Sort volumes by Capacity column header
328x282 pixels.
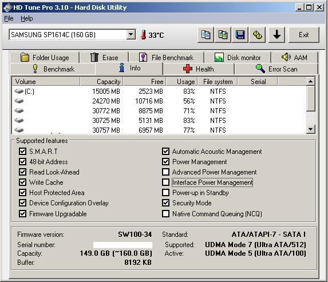click(102, 82)
